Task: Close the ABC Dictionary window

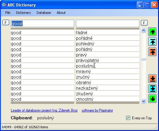Action: pyautogui.click(x=154, y=5)
